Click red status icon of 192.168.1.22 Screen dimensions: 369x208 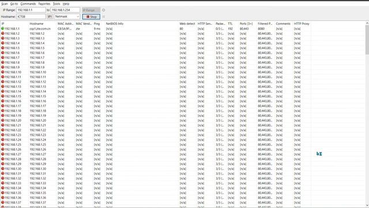coord(2,130)
